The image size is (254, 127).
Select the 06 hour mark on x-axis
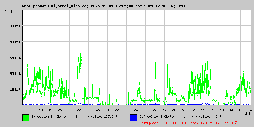155,110
